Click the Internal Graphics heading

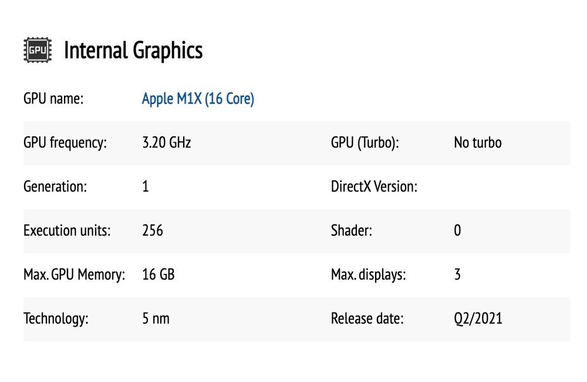(x=133, y=51)
